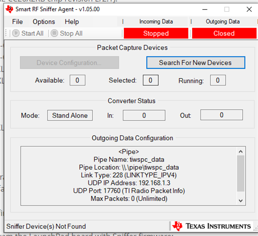Click the TI logo in the title bar
The width and height of the screenshot is (258, 236).
[9, 9]
